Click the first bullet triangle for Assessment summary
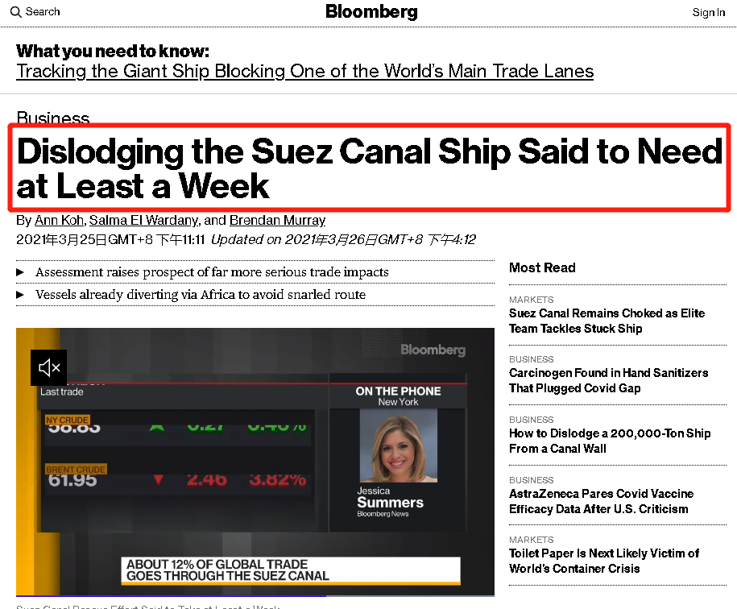 click(x=20, y=273)
